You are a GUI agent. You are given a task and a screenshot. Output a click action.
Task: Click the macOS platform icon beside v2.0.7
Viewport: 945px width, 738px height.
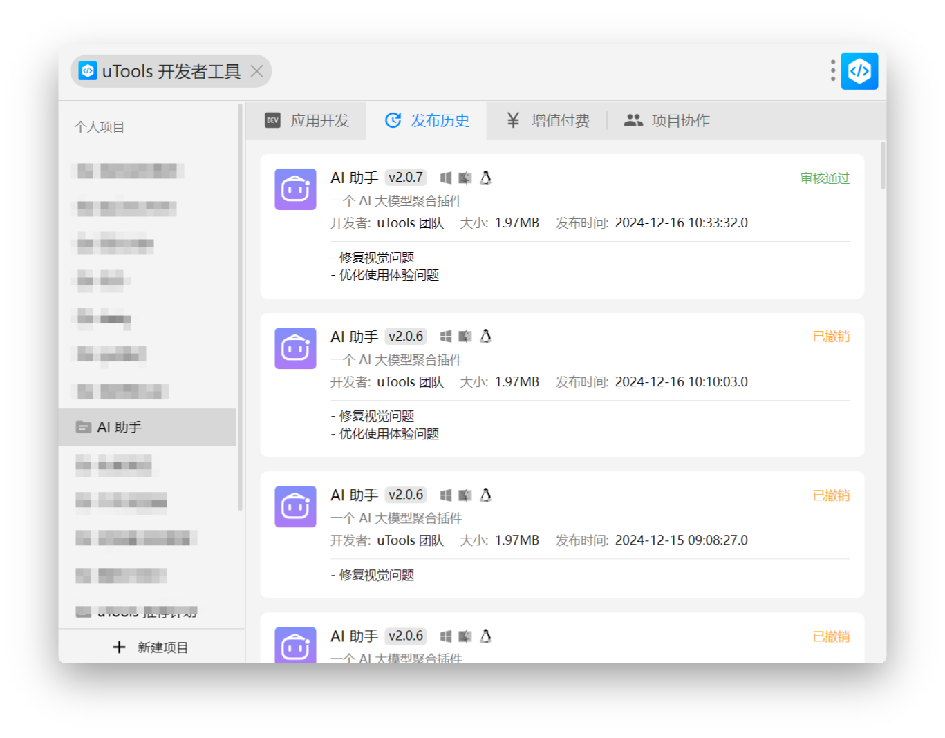tap(465, 178)
